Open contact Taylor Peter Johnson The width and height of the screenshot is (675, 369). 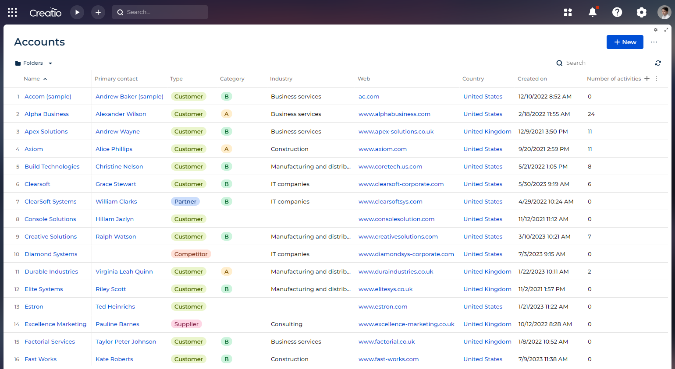[x=126, y=341]
